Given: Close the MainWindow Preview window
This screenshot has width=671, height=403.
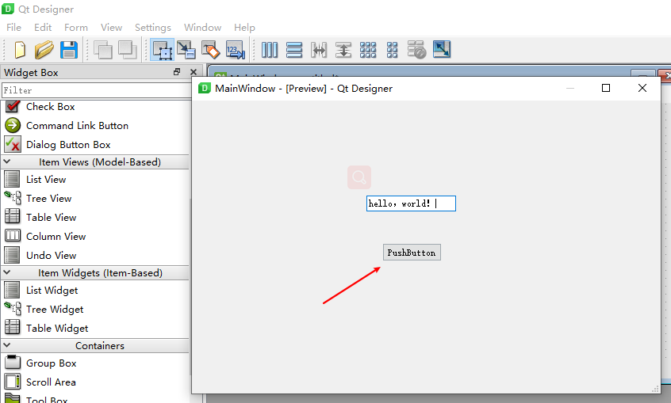Looking at the screenshot, I should (642, 88).
